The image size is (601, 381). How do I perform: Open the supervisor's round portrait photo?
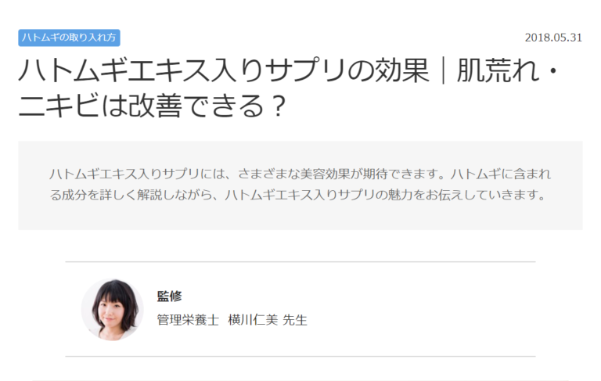[113, 309]
